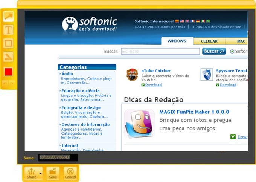Click the 47.046.200 usuários por mês text
256x182 pixels.
[x=160, y=27]
